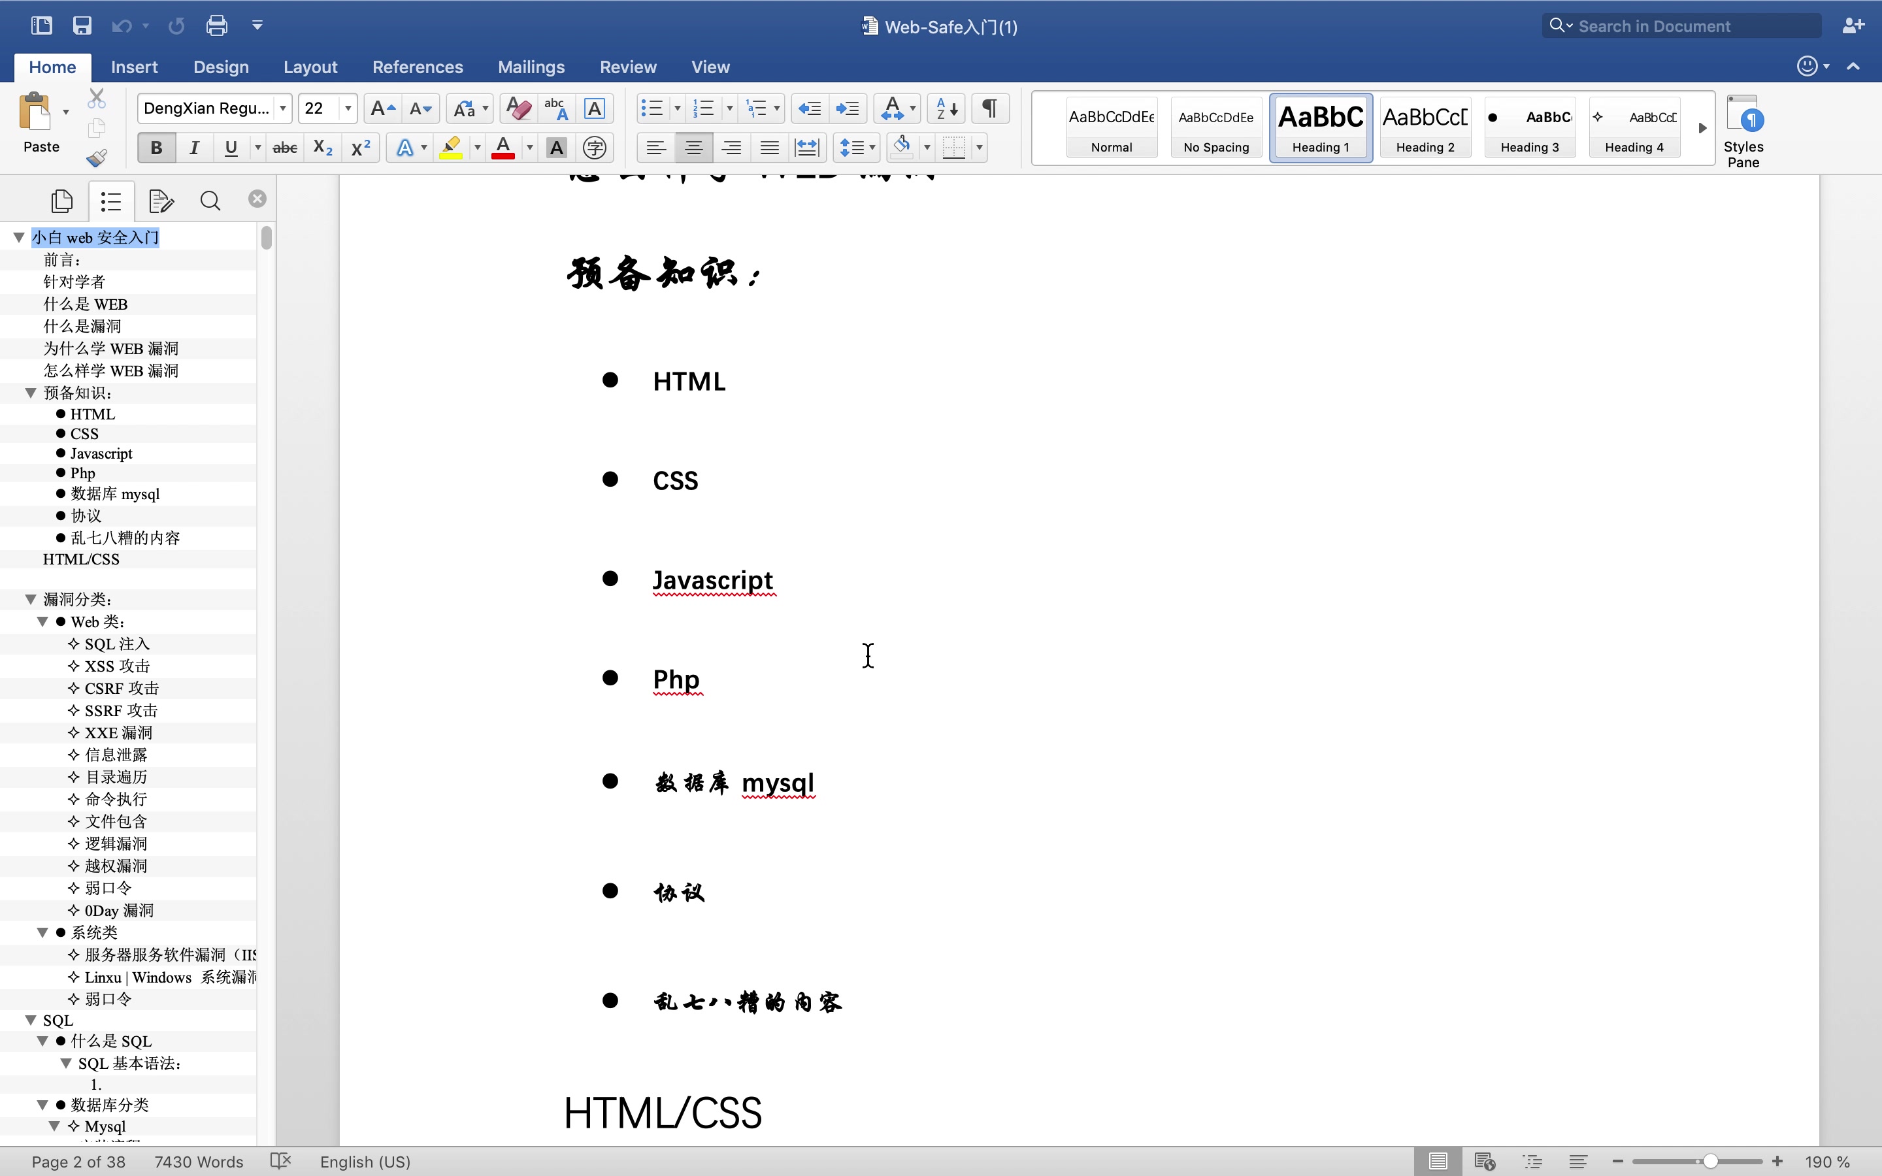Show paragraph marks
The height and width of the screenshot is (1176, 1882).
pyautogui.click(x=989, y=108)
